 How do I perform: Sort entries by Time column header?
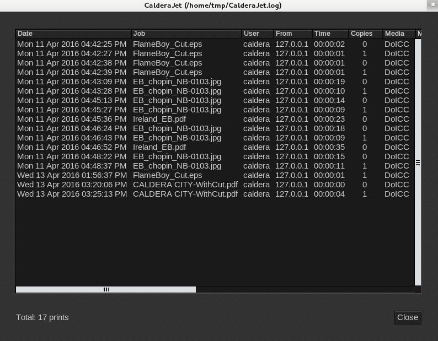pyautogui.click(x=330, y=34)
